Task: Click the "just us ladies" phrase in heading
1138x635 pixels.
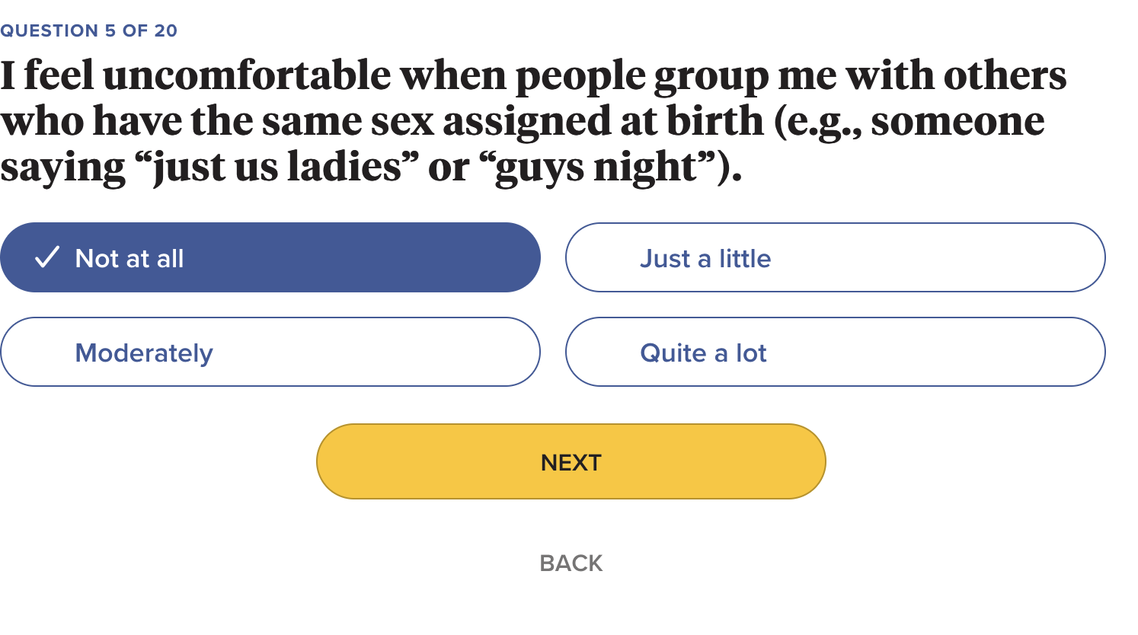Action: [277, 168]
